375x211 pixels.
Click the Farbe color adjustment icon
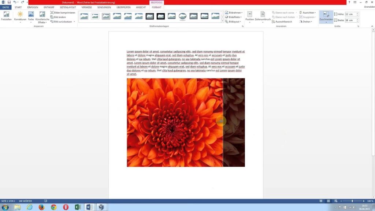(x=31, y=16)
